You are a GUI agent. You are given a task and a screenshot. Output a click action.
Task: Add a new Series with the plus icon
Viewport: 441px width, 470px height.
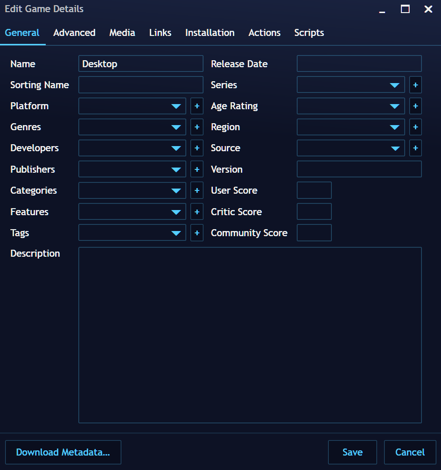tap(415, 84)
